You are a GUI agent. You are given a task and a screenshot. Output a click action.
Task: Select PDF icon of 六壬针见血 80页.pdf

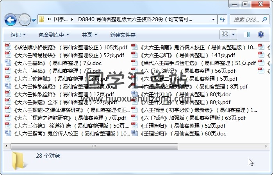coord(134,102)
